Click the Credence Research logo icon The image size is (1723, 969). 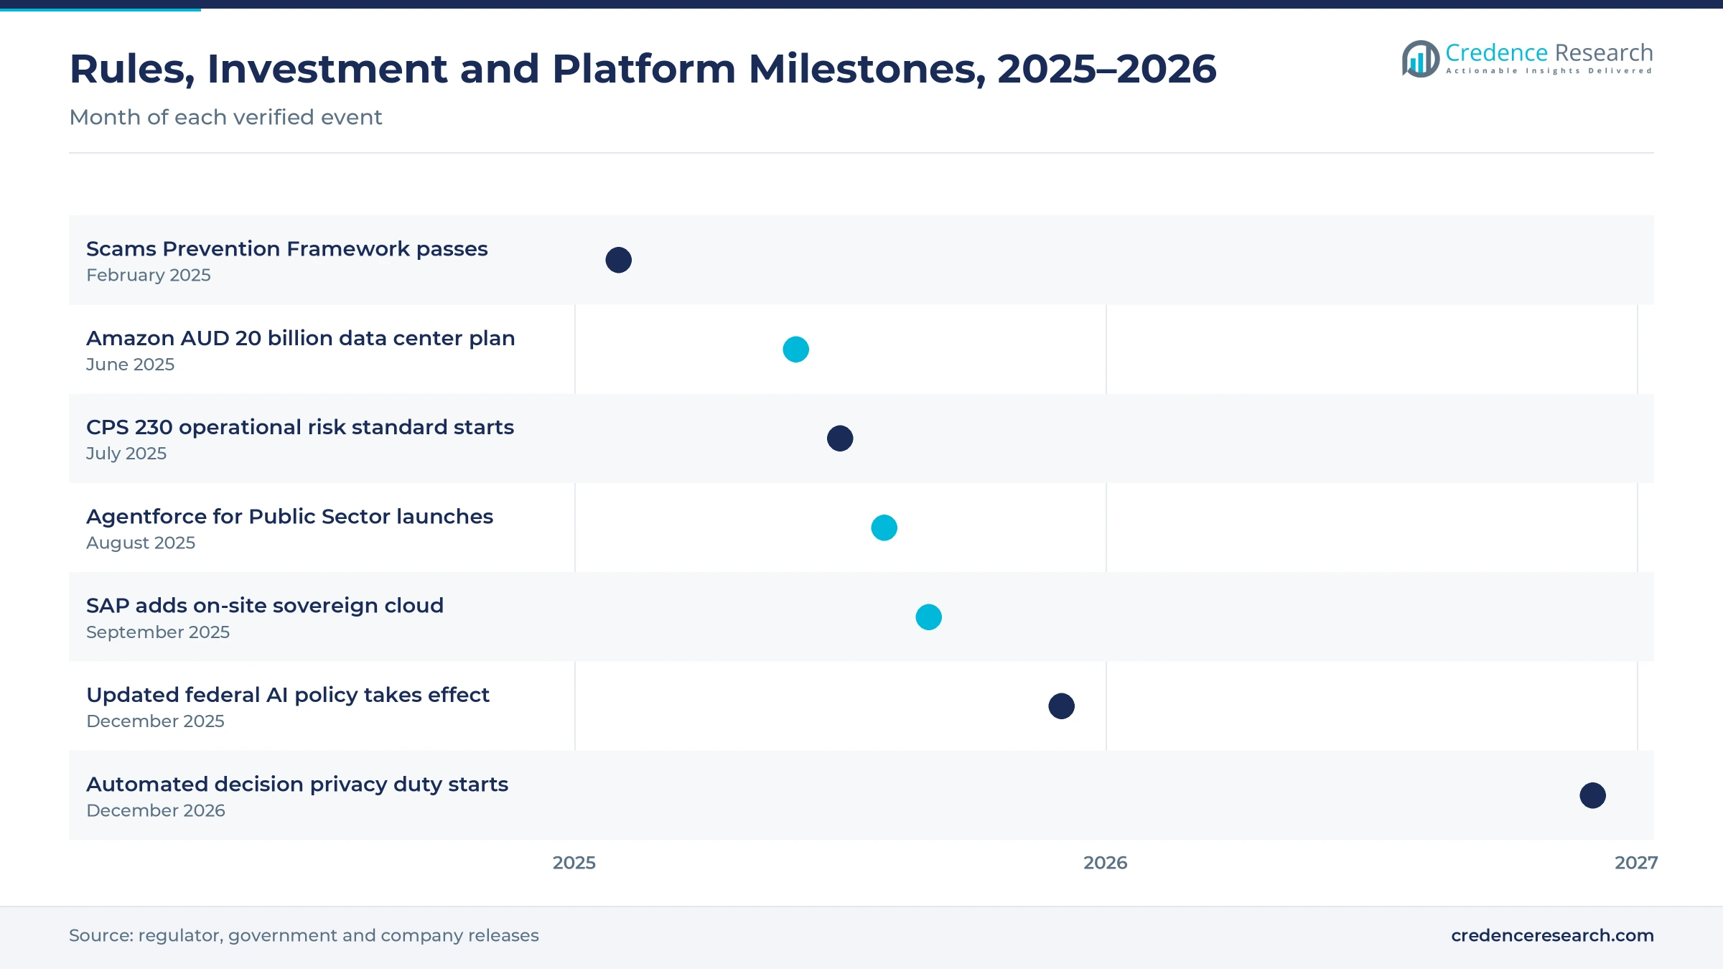coord(1421,59)
